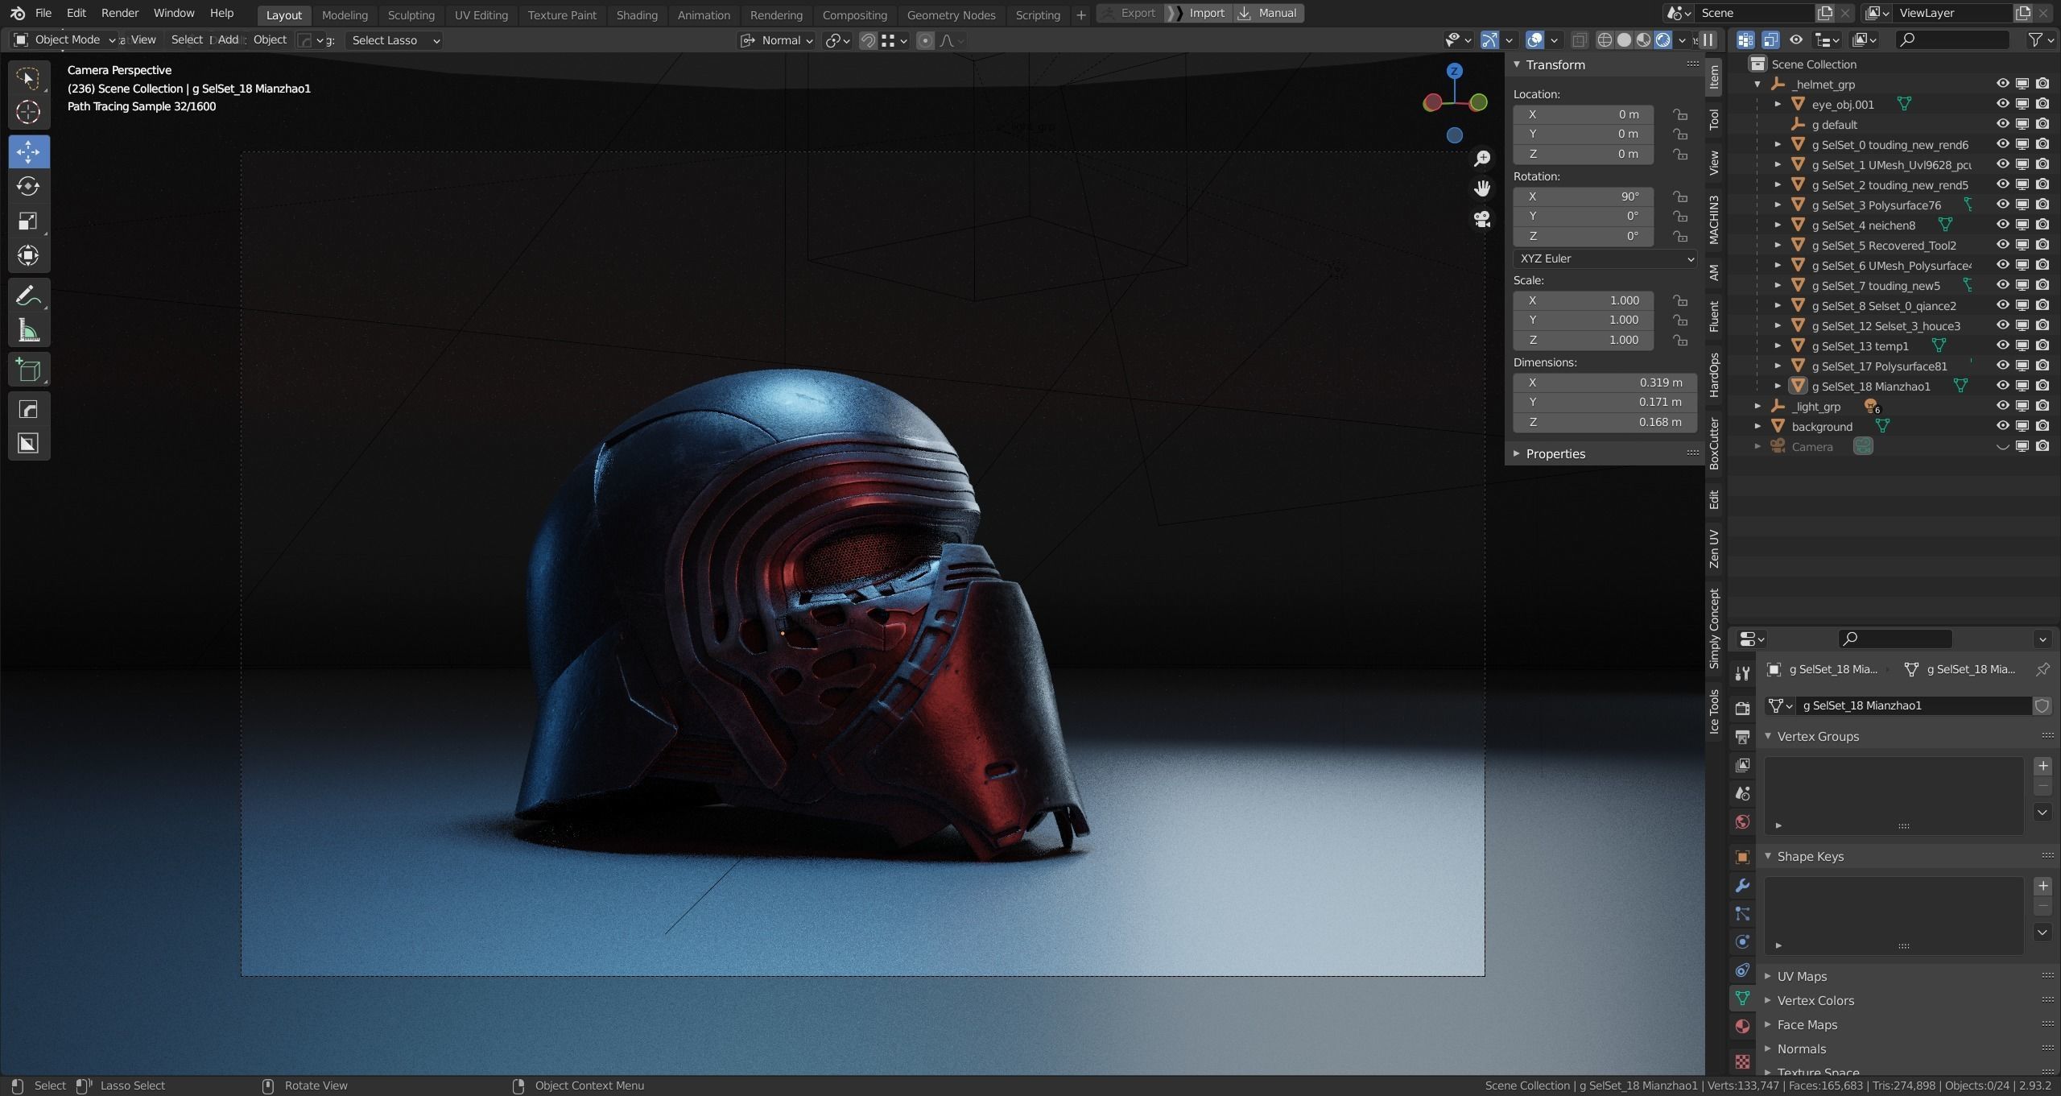Open the File menu
Screen dimensions: 2061x1096
pyautogui.click(x=43, y=13)
